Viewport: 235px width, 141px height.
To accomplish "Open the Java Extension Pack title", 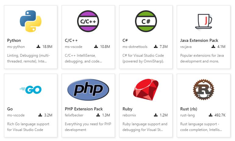I will point(199,40).
